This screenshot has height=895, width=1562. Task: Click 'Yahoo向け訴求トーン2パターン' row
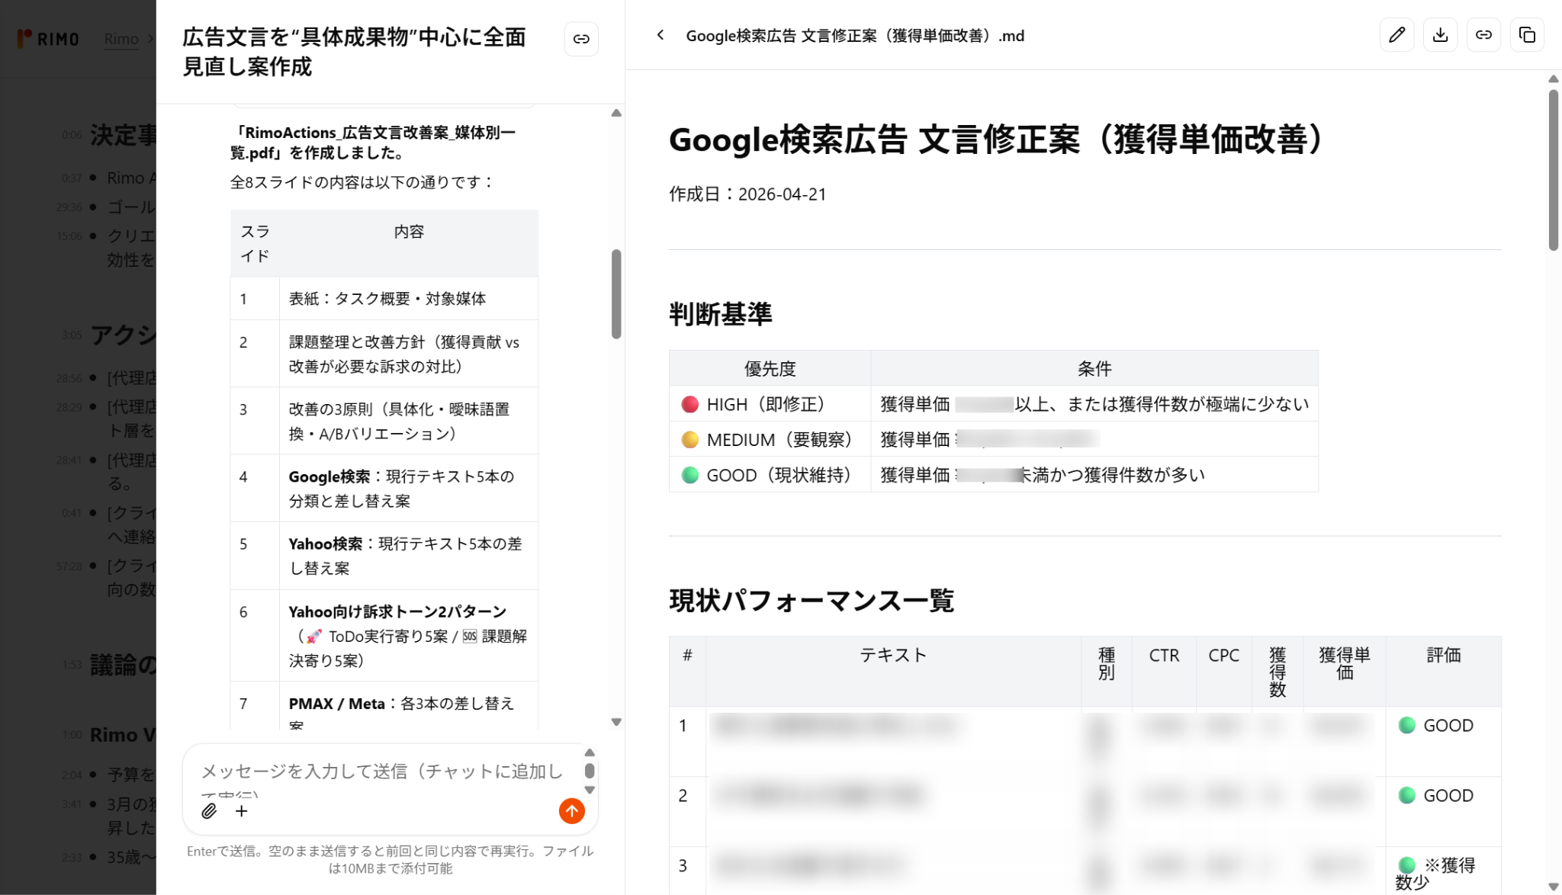384,635
